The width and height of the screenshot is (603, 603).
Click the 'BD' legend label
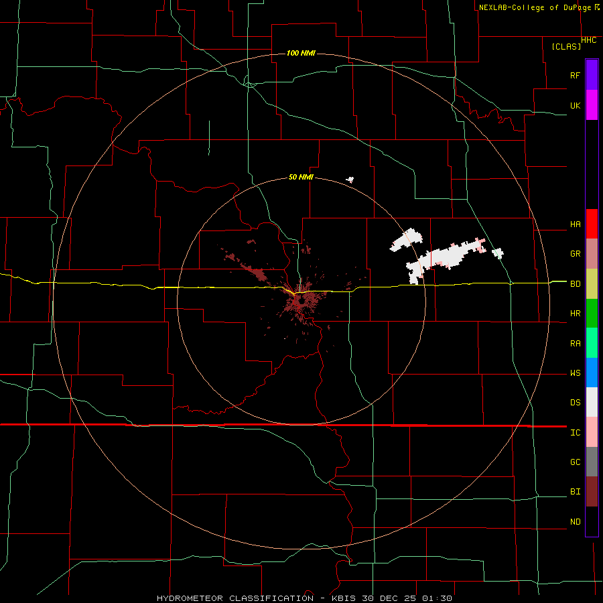[575, 284]
